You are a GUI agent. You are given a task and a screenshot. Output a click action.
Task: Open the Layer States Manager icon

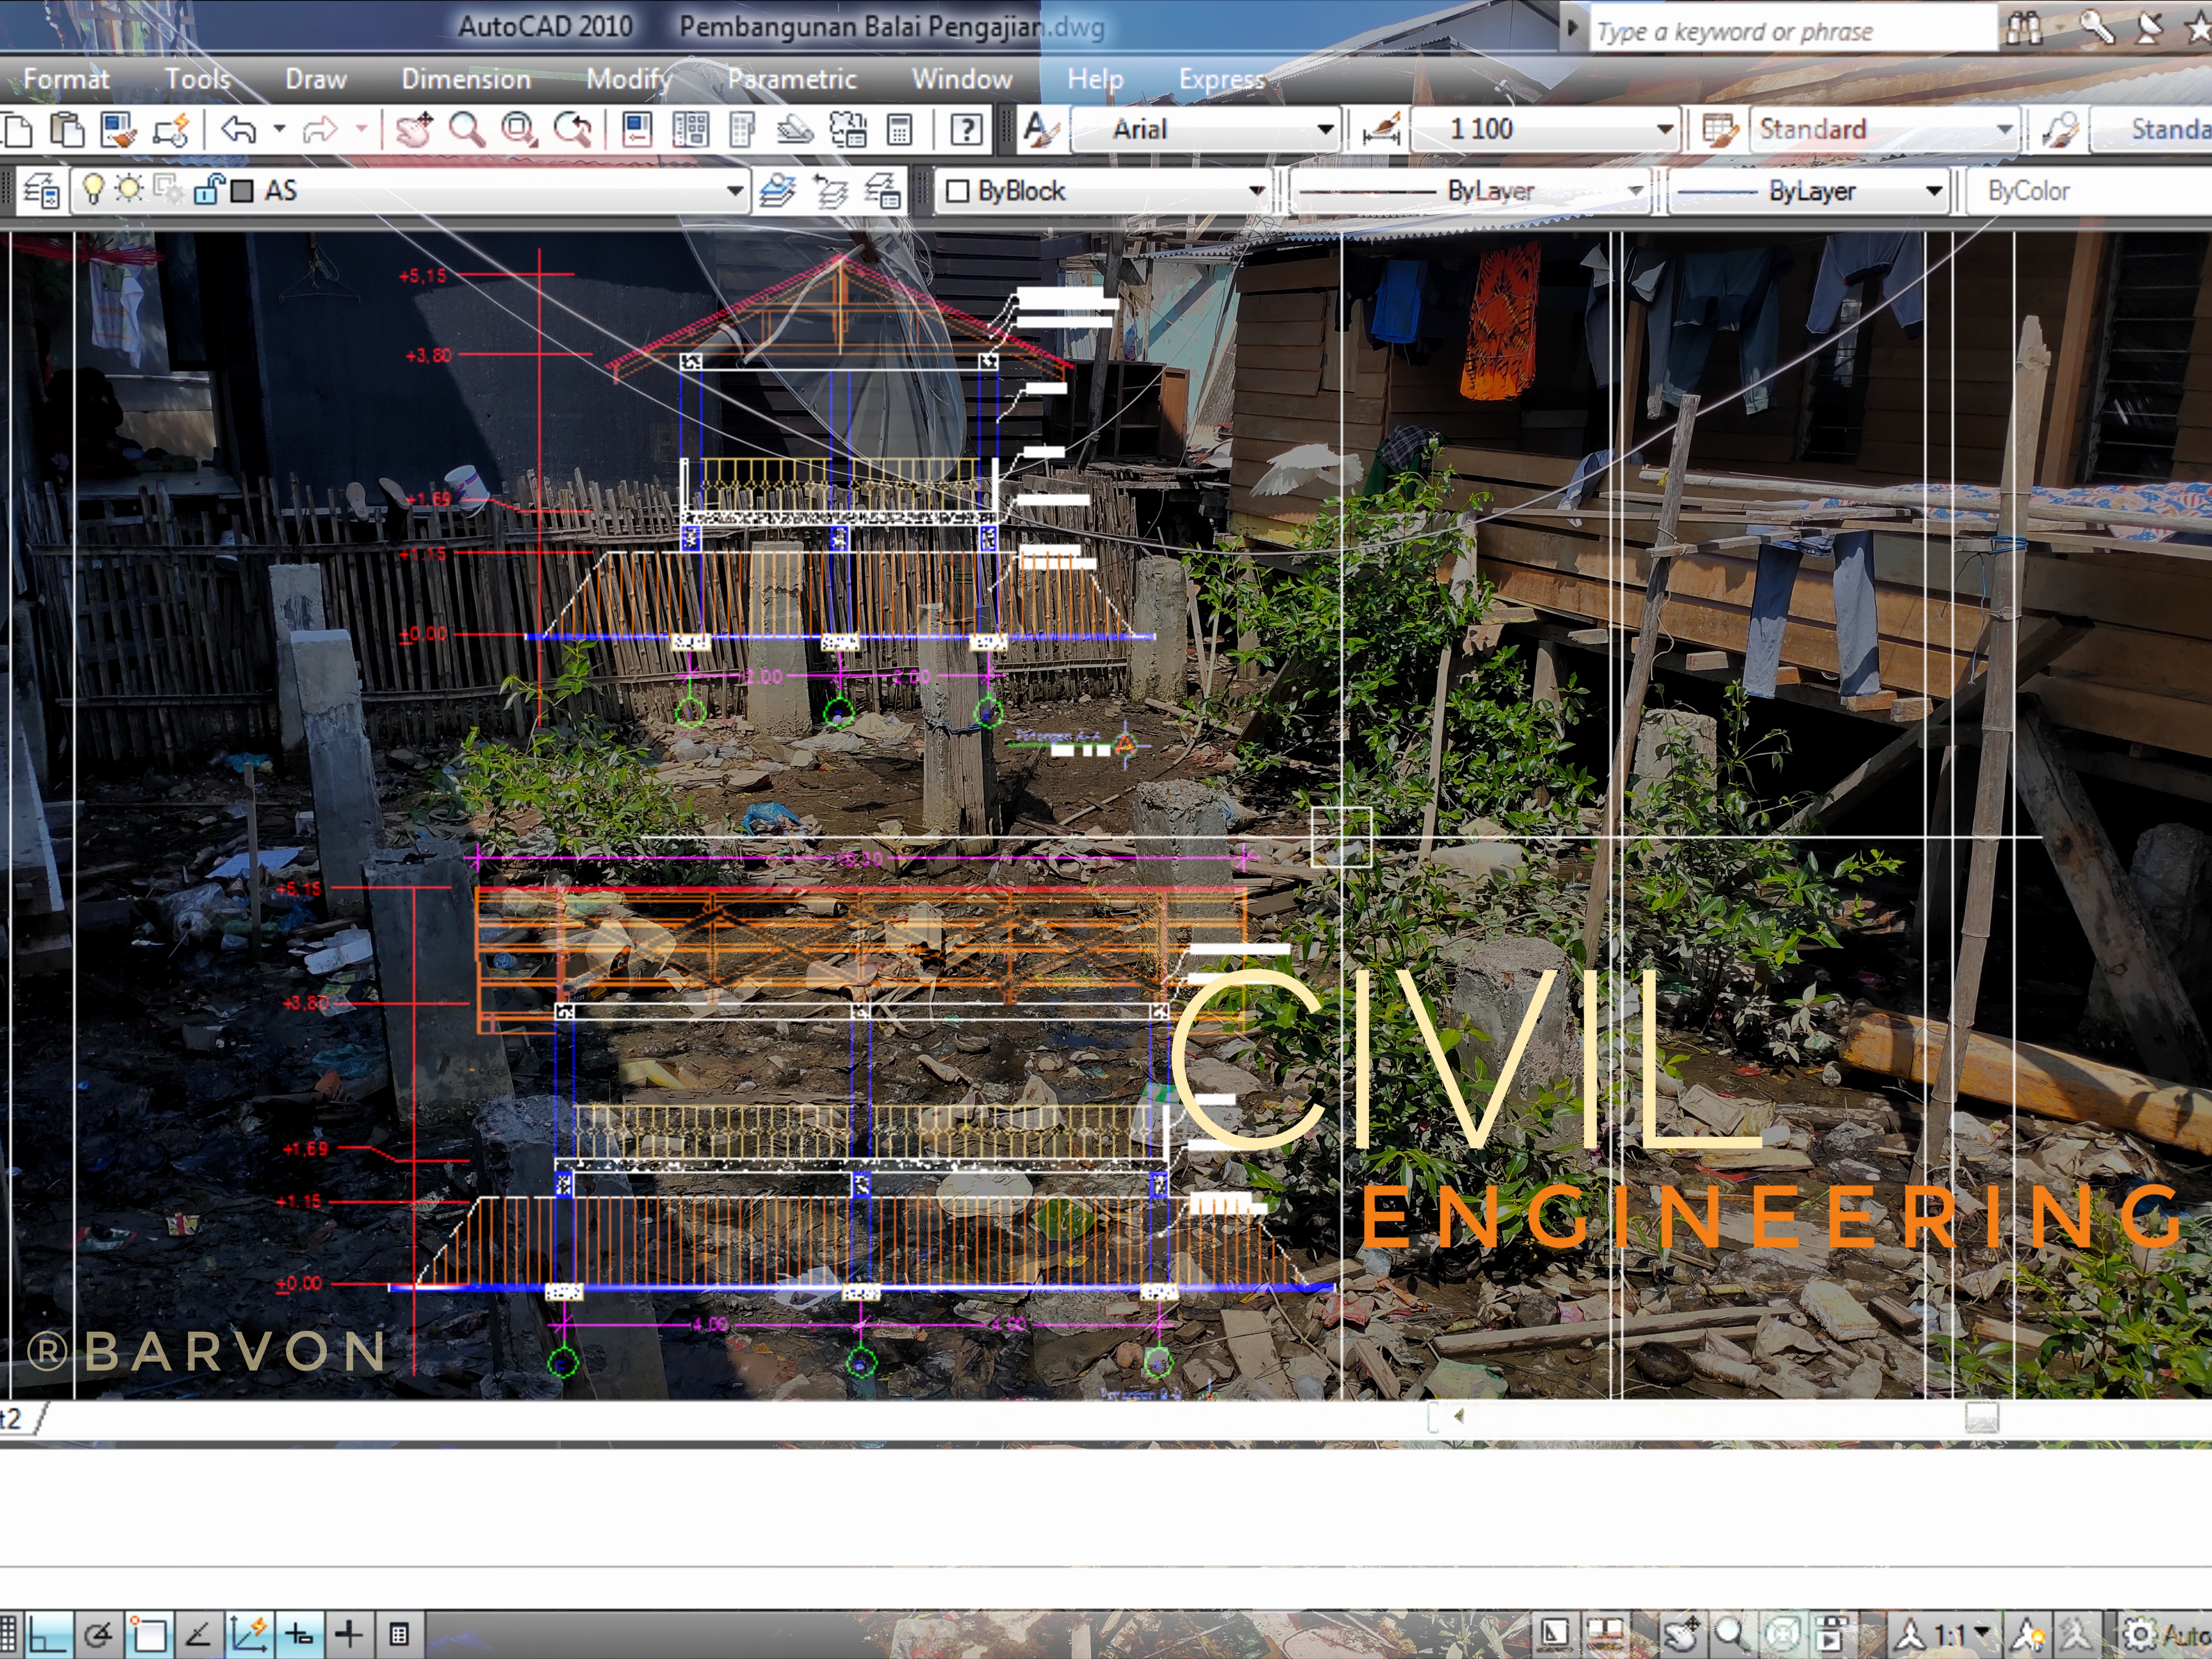coord(882,190)
